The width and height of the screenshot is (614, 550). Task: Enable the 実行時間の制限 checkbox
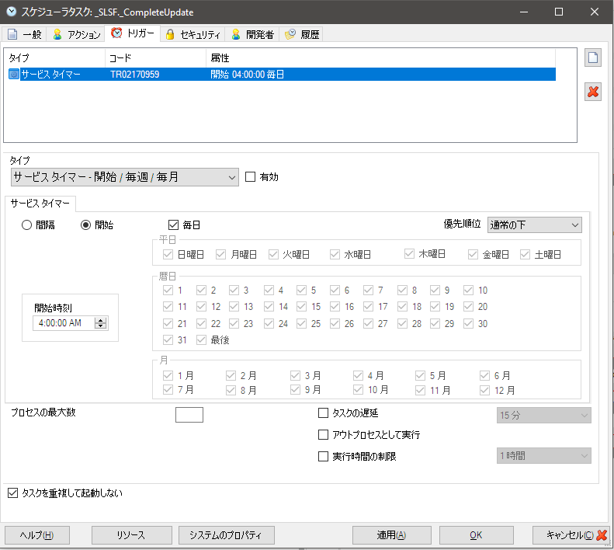tap(323, 456)
